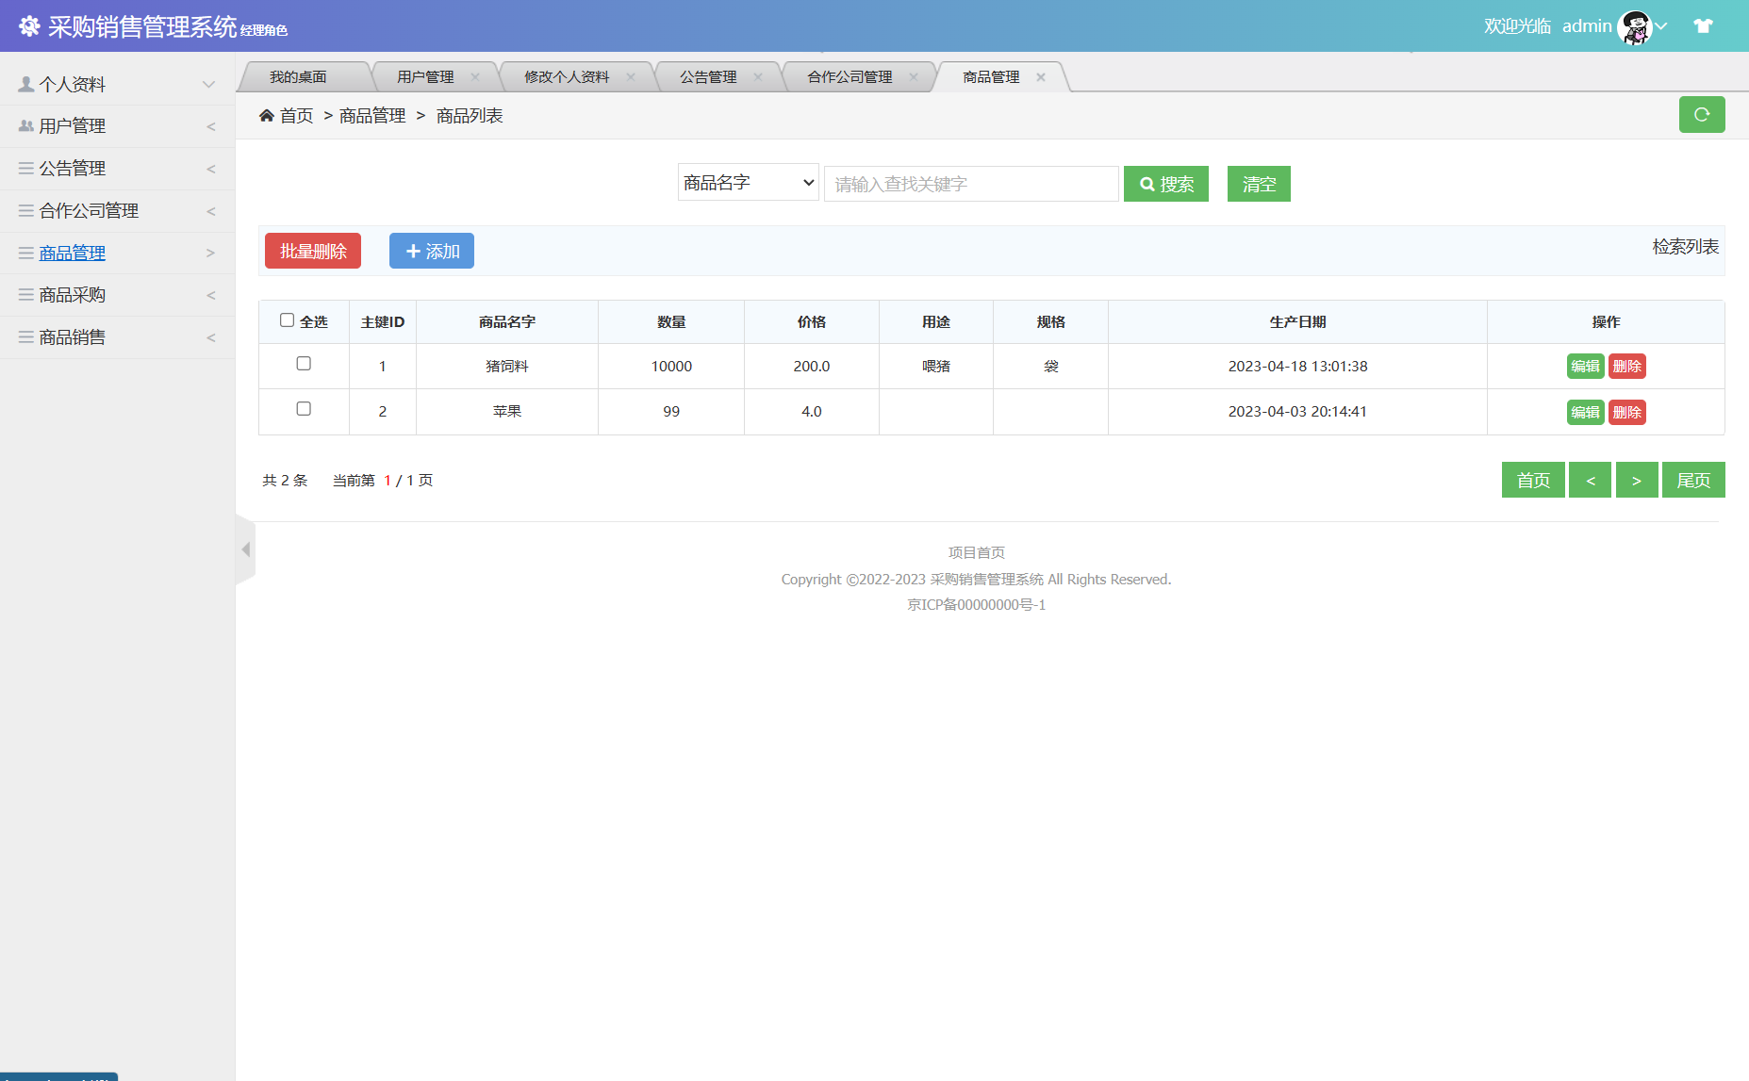Click the home icon in the breadcrumb
The height and width of the screenshot is (1081, 1749).
coord(267,114)
